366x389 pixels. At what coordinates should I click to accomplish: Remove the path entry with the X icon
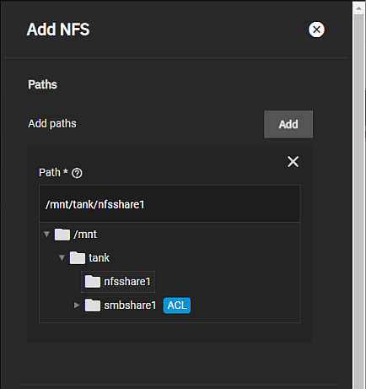(293, 162)
